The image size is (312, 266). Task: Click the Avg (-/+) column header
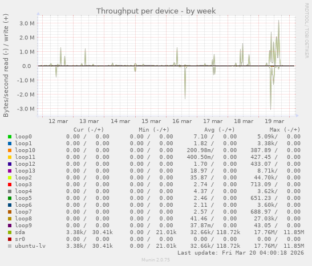pyautogui.click(x=219, y=130)
